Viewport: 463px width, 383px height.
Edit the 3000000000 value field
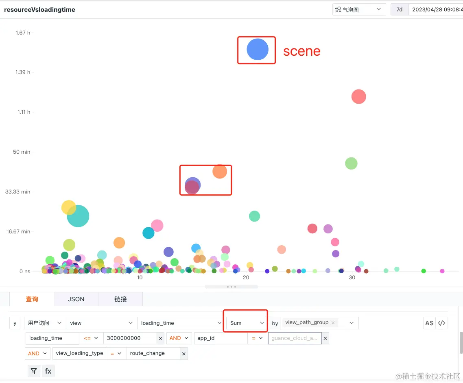coord(130,338)
